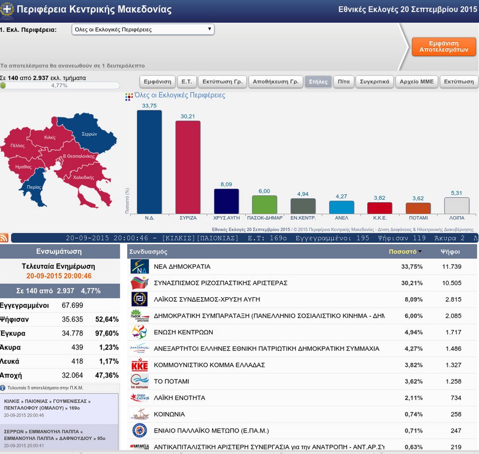Select Ημαθίας region on the map

[x=23, y=167]
